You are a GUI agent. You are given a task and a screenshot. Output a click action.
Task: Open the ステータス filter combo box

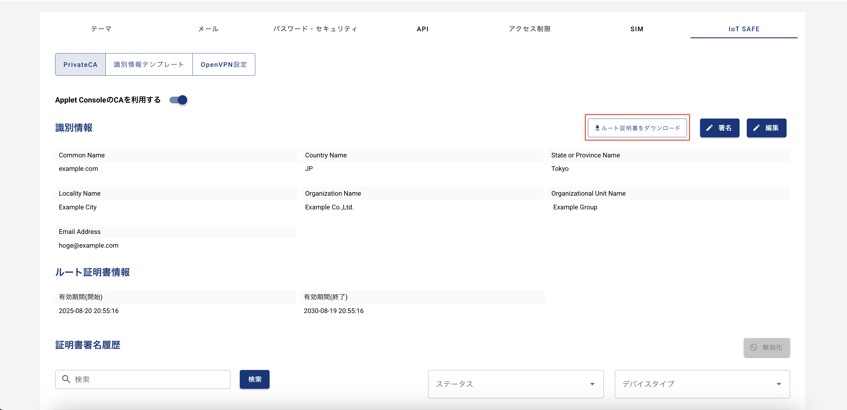tap(516, 384)
